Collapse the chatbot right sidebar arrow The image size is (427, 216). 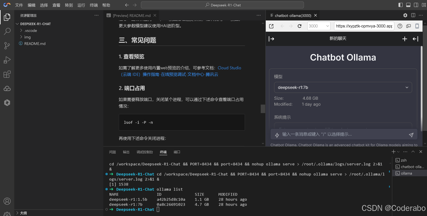[x=415, y=39]
